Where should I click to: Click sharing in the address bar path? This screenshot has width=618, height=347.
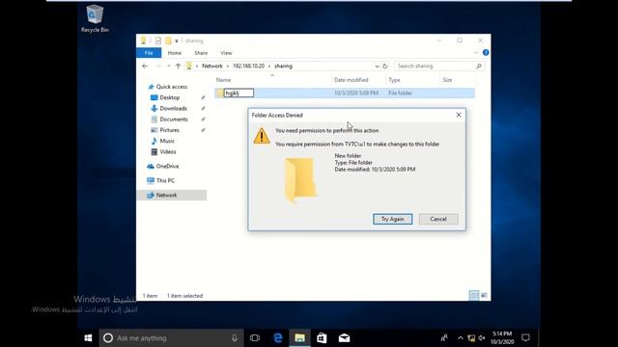pos(283,67)
